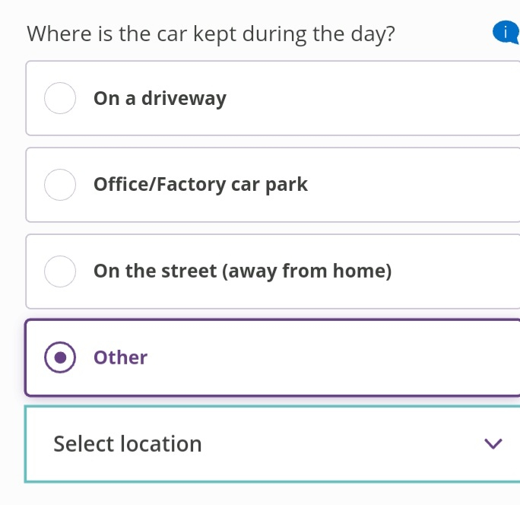Click the selected 'Other' radio button
Image resolution: width=520 pixels, height=505 pixels.
coord(60,357)
